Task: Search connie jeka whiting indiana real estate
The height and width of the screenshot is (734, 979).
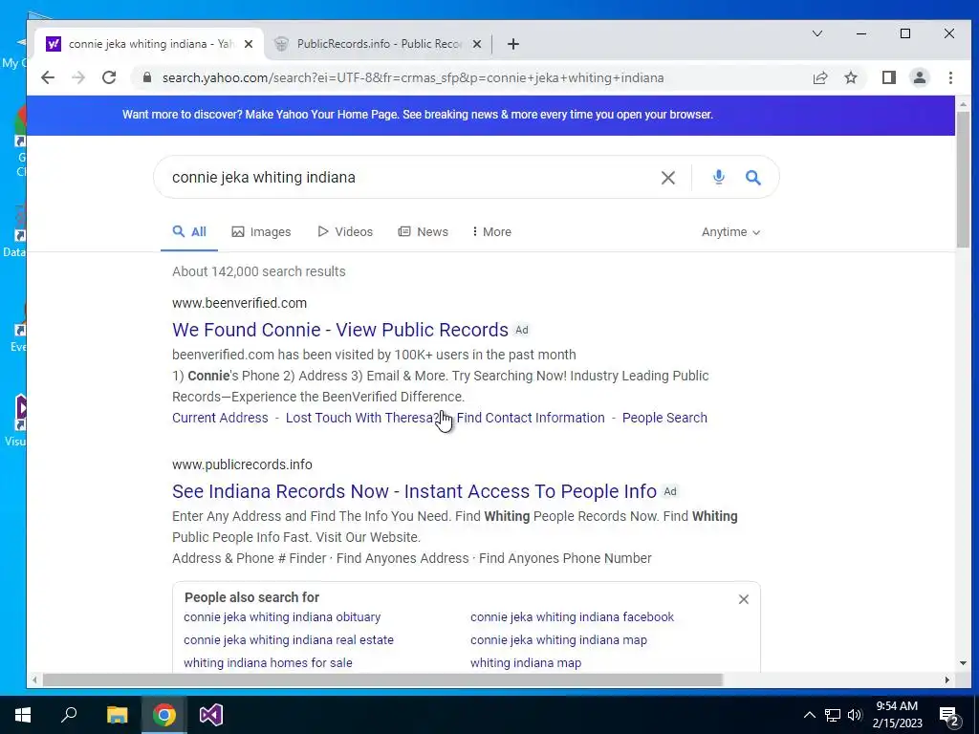Action: (x=289, y=639)
